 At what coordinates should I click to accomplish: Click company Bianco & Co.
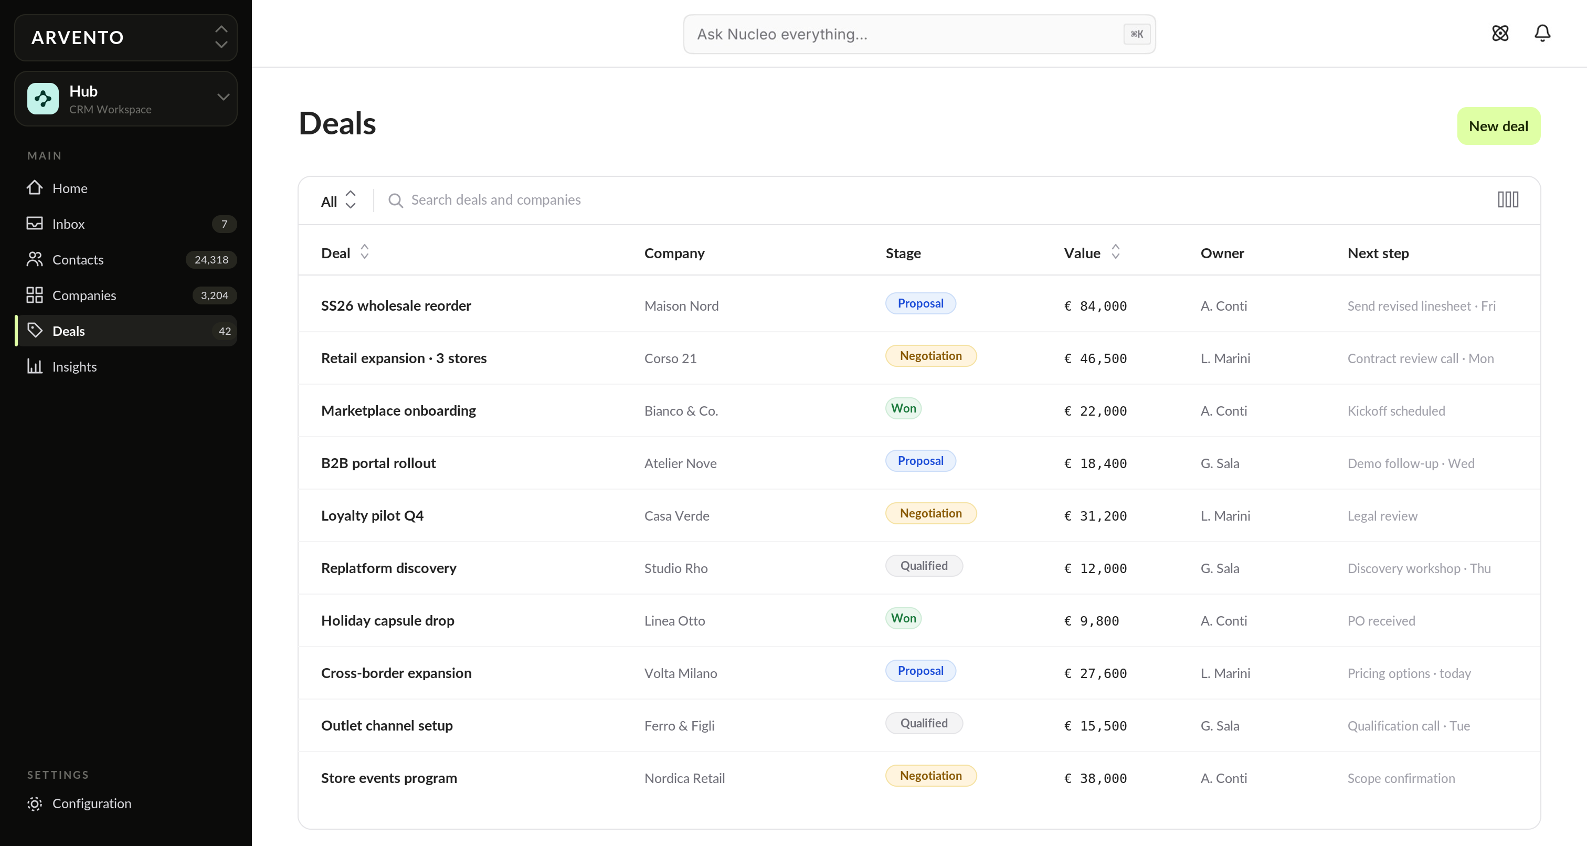coord(681,410)
